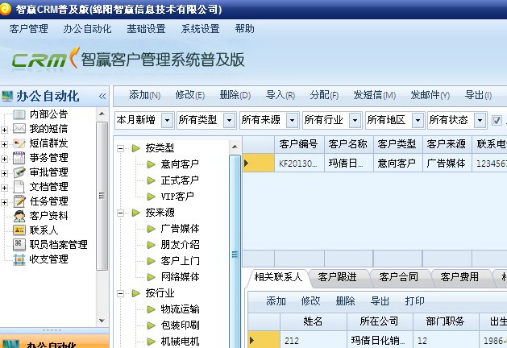The width and height of the screenshot is (507, 348).
Task: Expand the 我的短信 sidebar node
Action: click(x=4, y=130)
